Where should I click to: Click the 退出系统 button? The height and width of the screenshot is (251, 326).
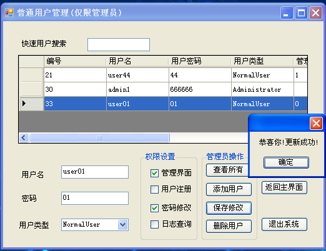coord(284,224)
